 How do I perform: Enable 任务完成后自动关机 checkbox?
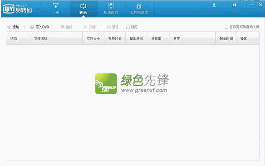coord(227,27)
